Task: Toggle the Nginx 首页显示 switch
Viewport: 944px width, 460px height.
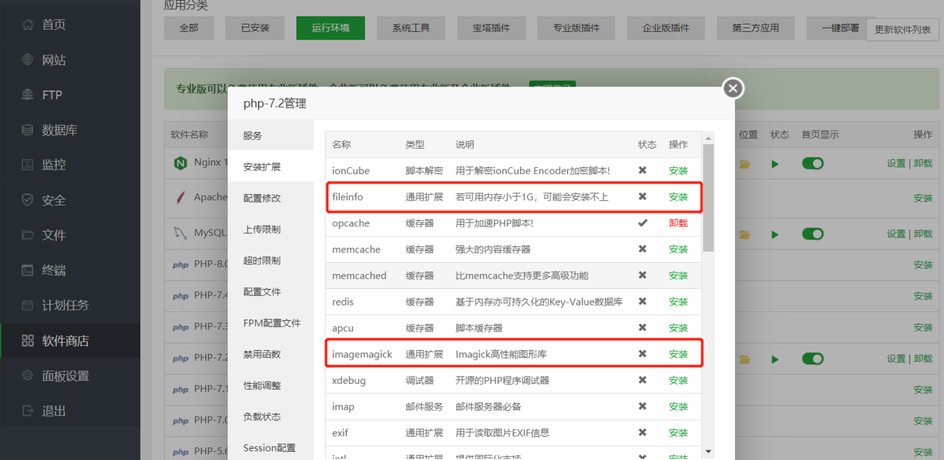Action: pos(813,163)
